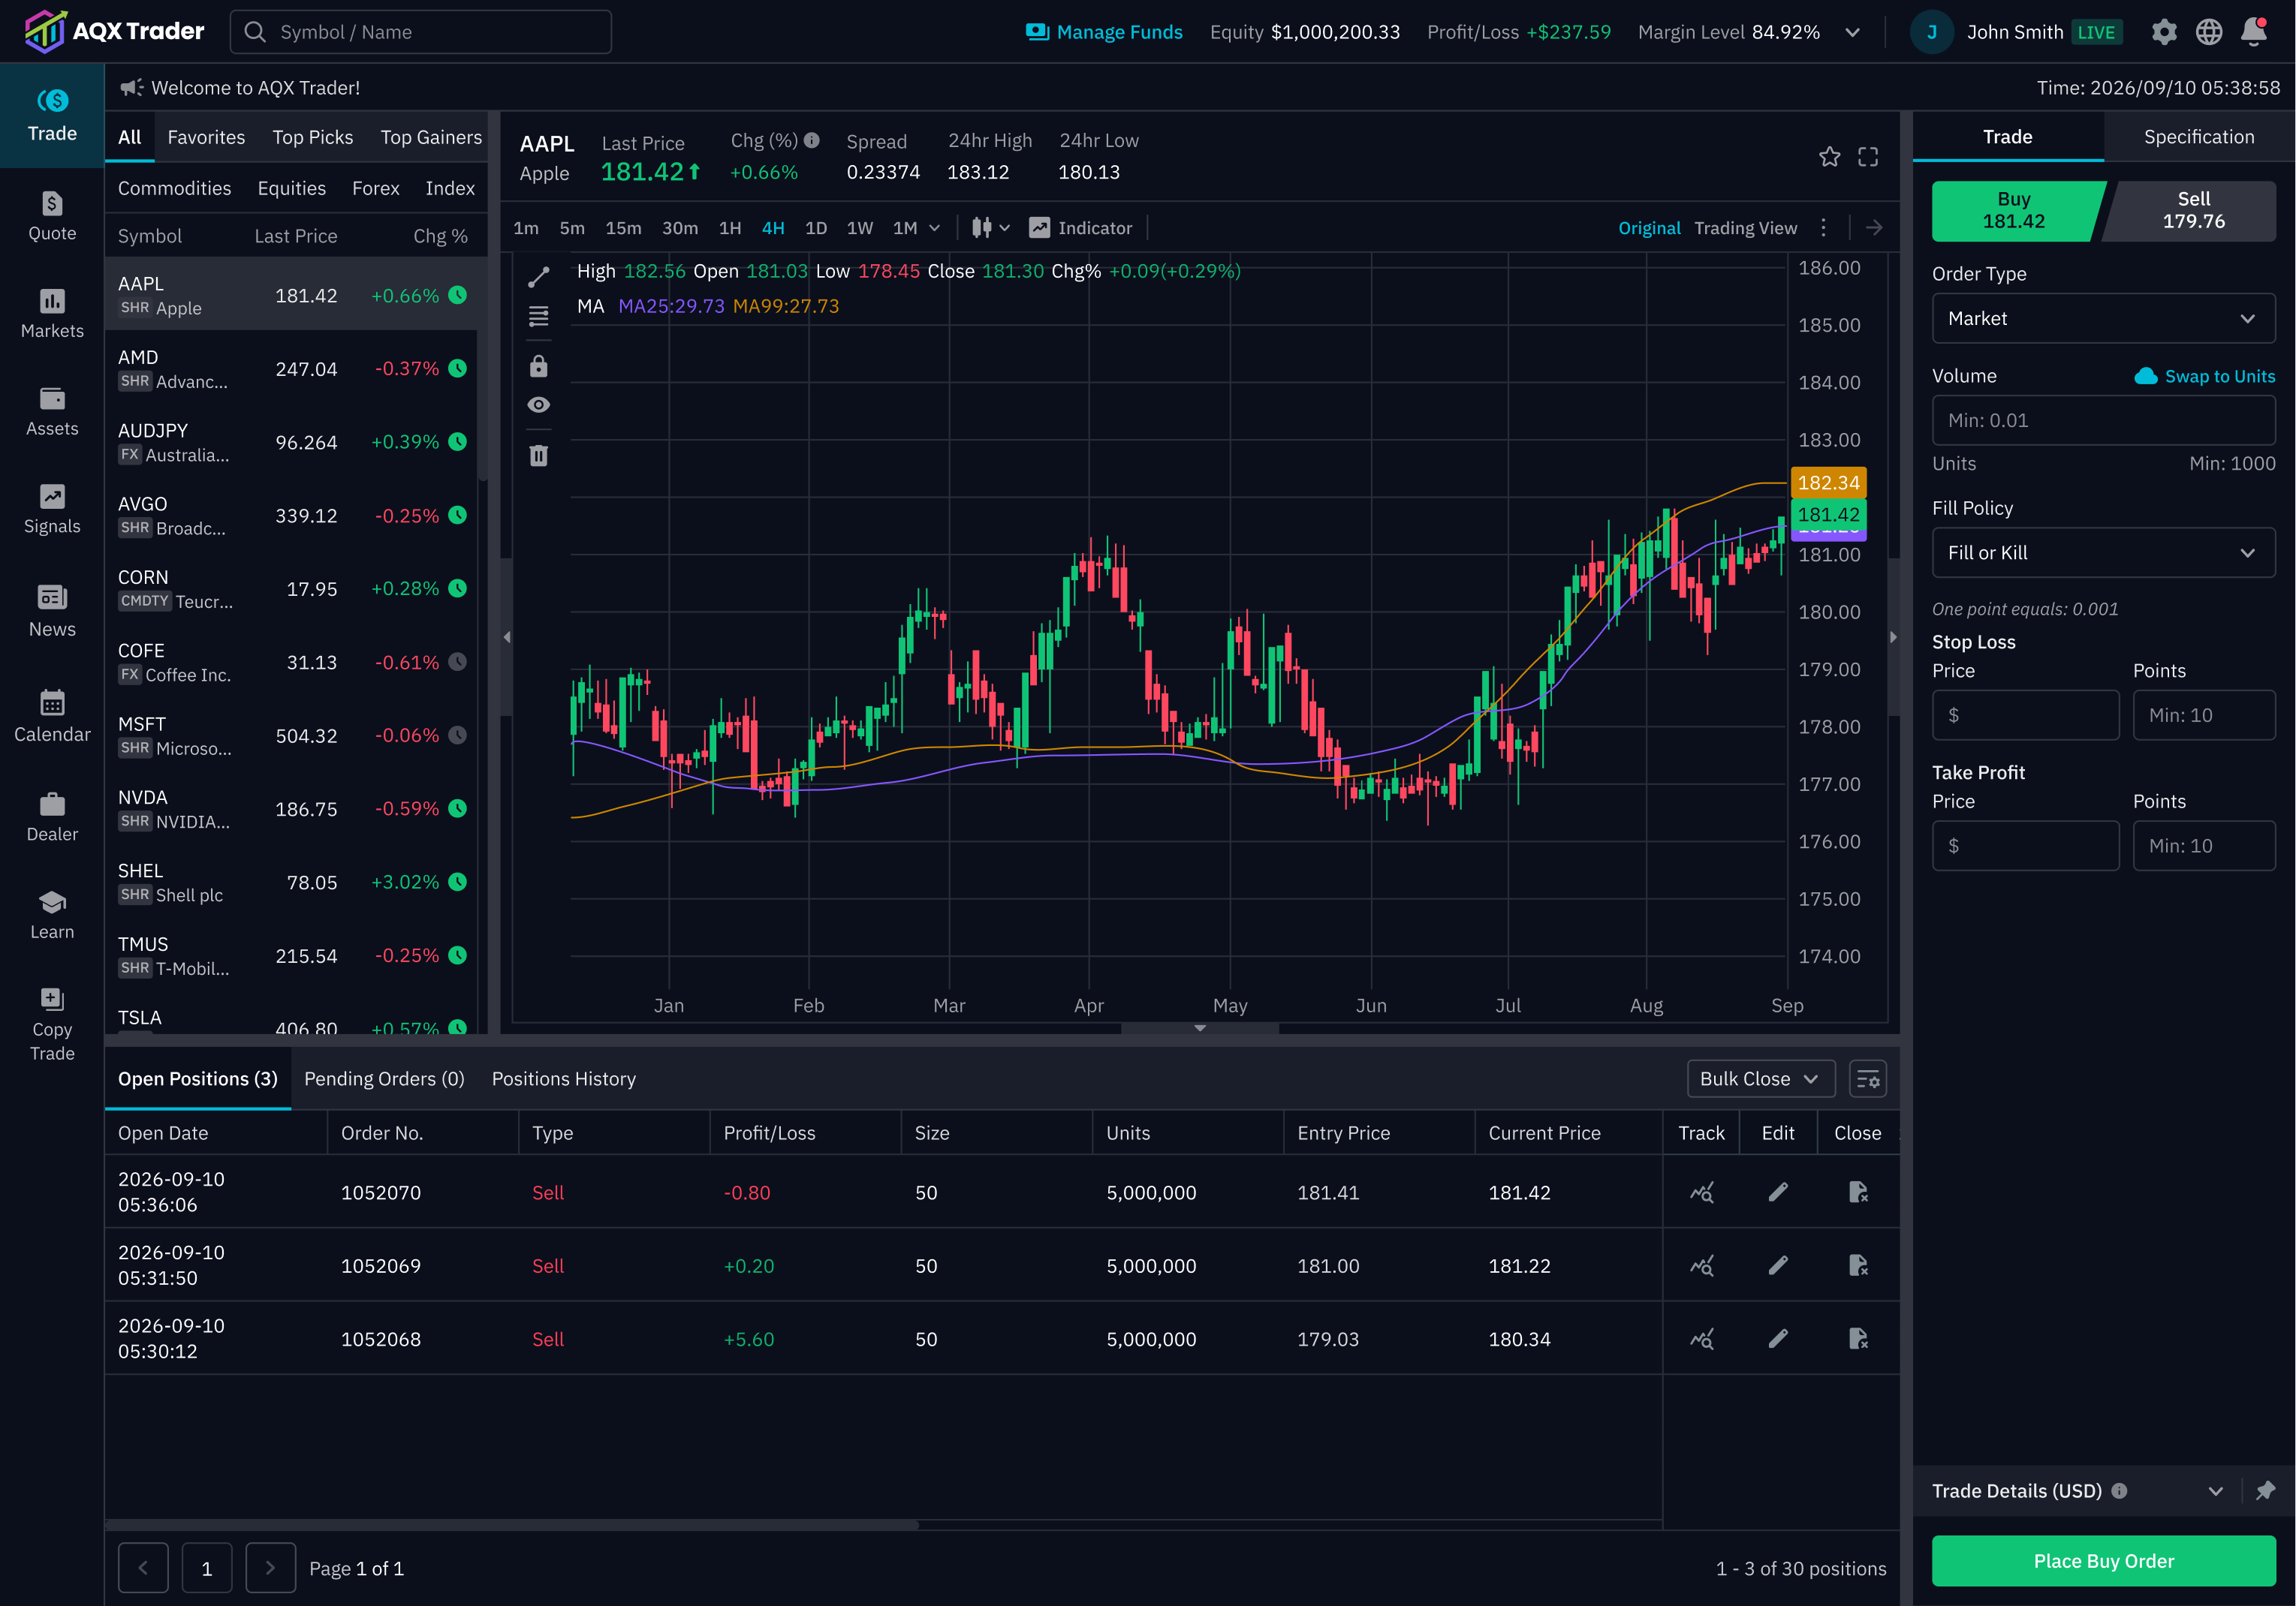Click the Place Buy Order button
Viewport: 2296px width, 1606px height.
point(2103,1560)
